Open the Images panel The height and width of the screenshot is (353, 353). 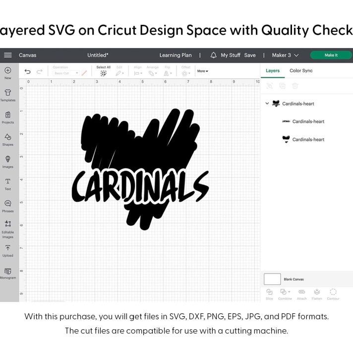[7, 162]
